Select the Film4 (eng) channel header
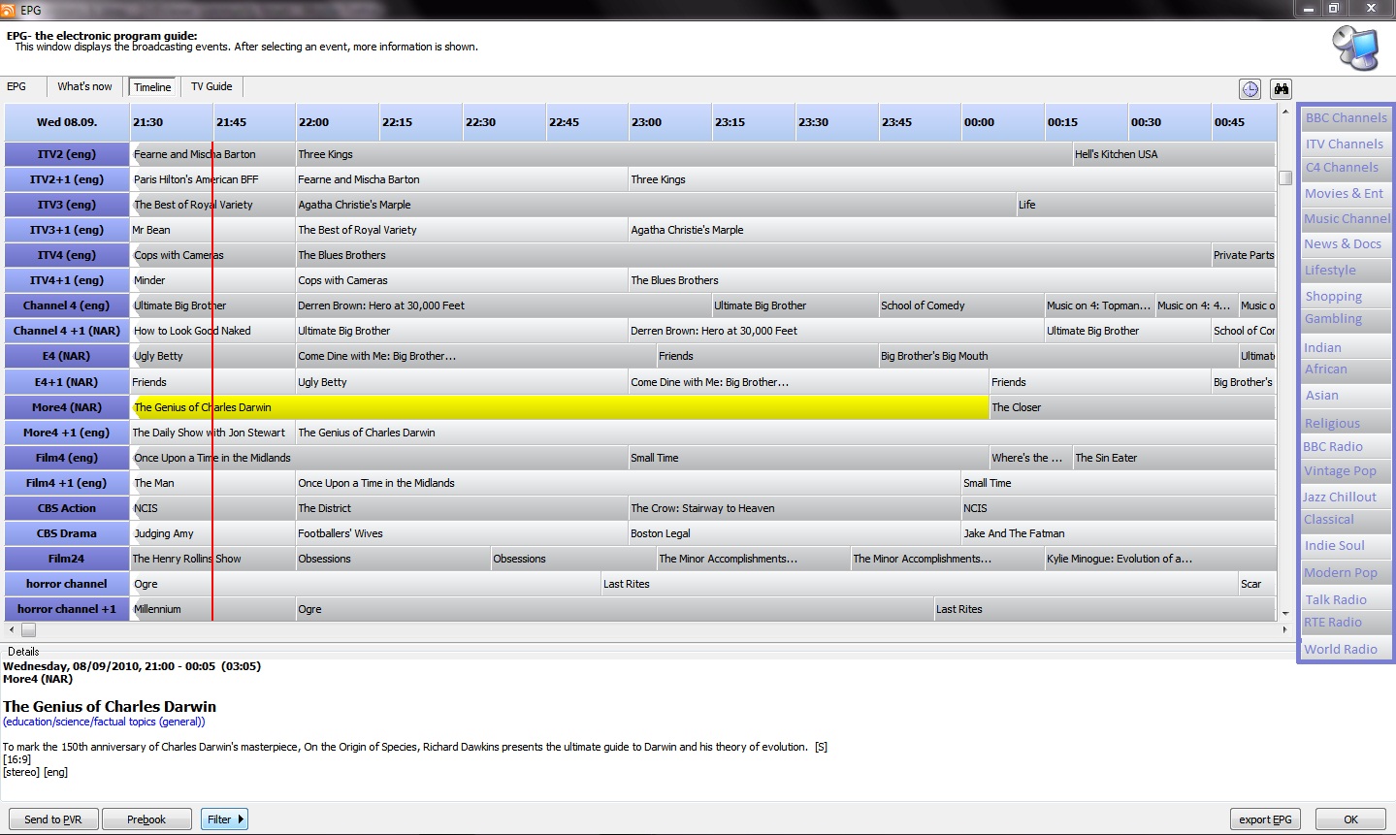Viewport: 1396px width, 835px height. click(67, 458)
